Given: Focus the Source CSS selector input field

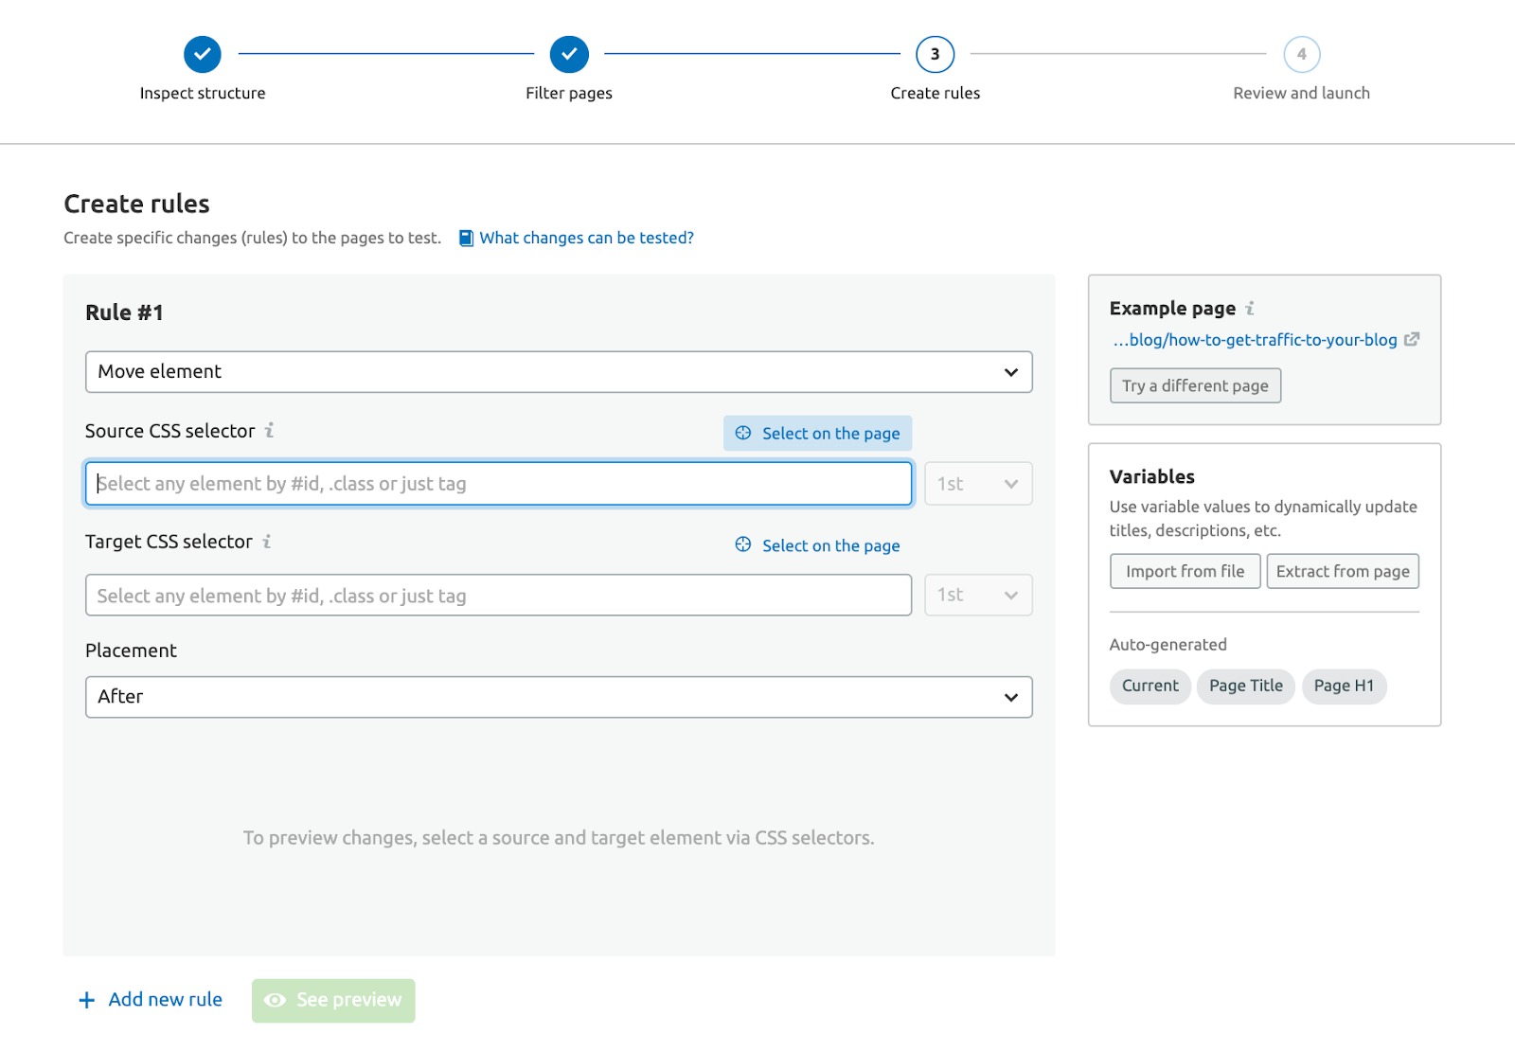Looking at the screenshot, I should point(498,484).
